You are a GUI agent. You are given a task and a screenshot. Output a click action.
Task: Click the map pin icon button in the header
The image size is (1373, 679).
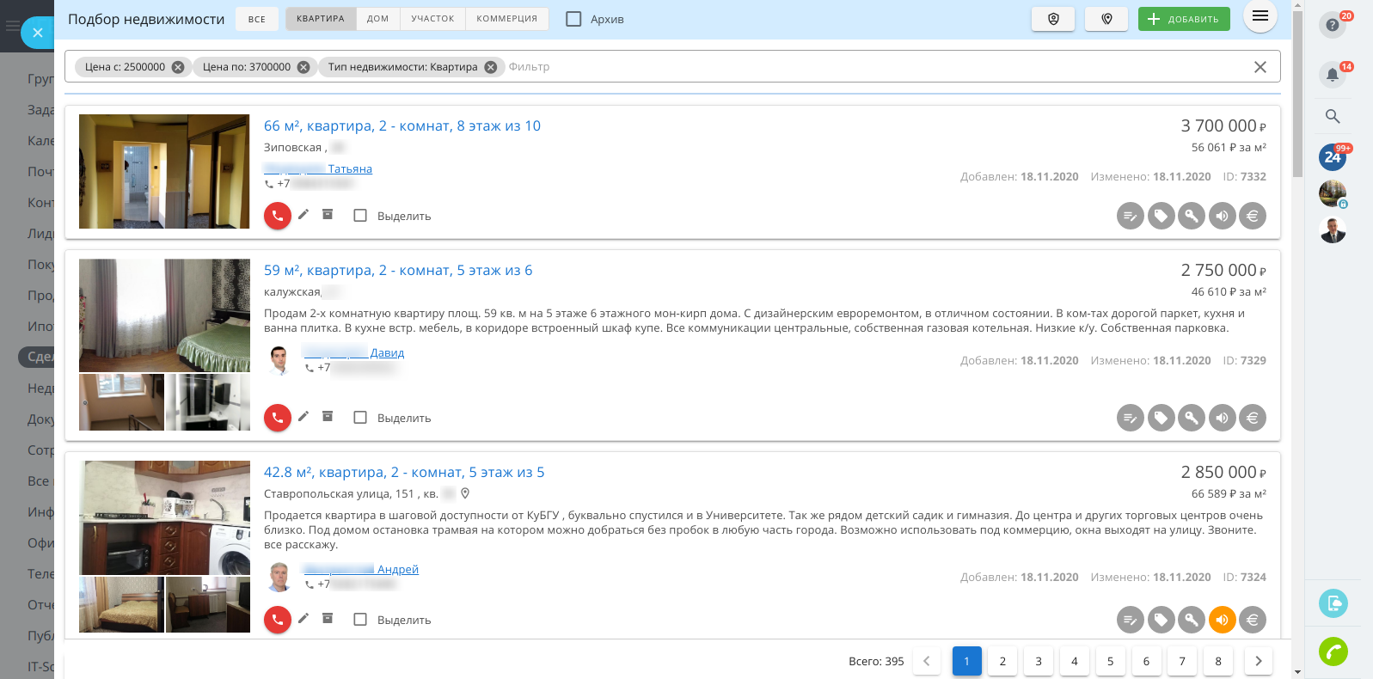[x=1106, y=19]
